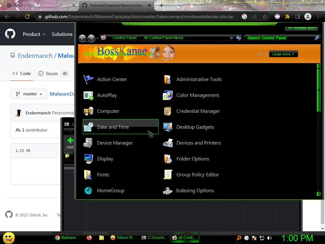
Task: Open Group Policy Editor icon
Action: tap(168, 175)
